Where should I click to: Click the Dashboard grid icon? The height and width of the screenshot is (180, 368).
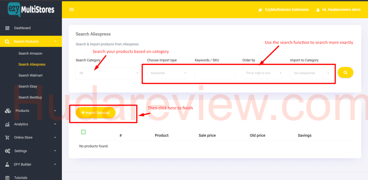[x=7, y=28]
